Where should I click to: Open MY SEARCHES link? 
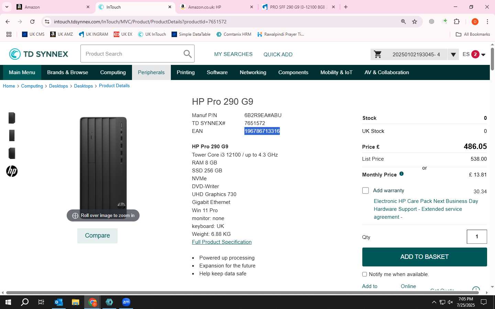[233, 54]
